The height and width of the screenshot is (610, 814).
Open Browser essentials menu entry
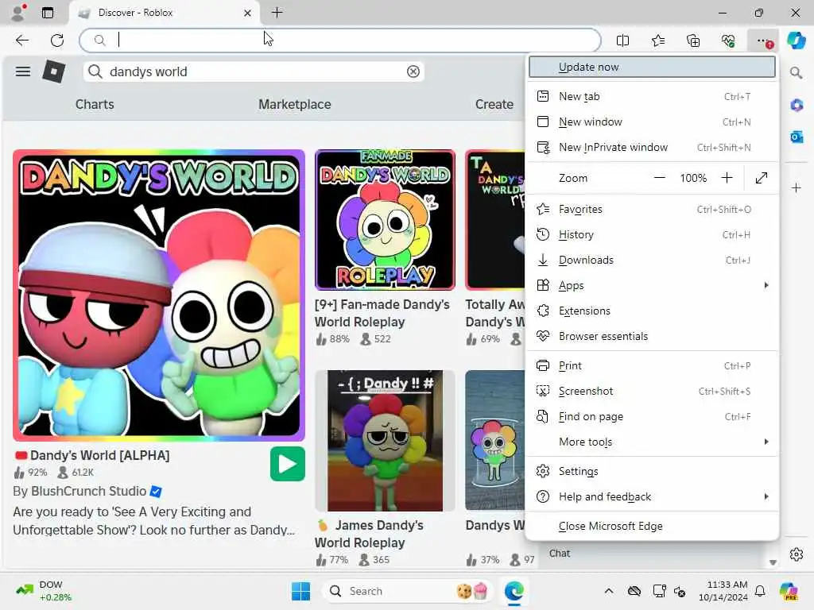[x=652, y=336]
